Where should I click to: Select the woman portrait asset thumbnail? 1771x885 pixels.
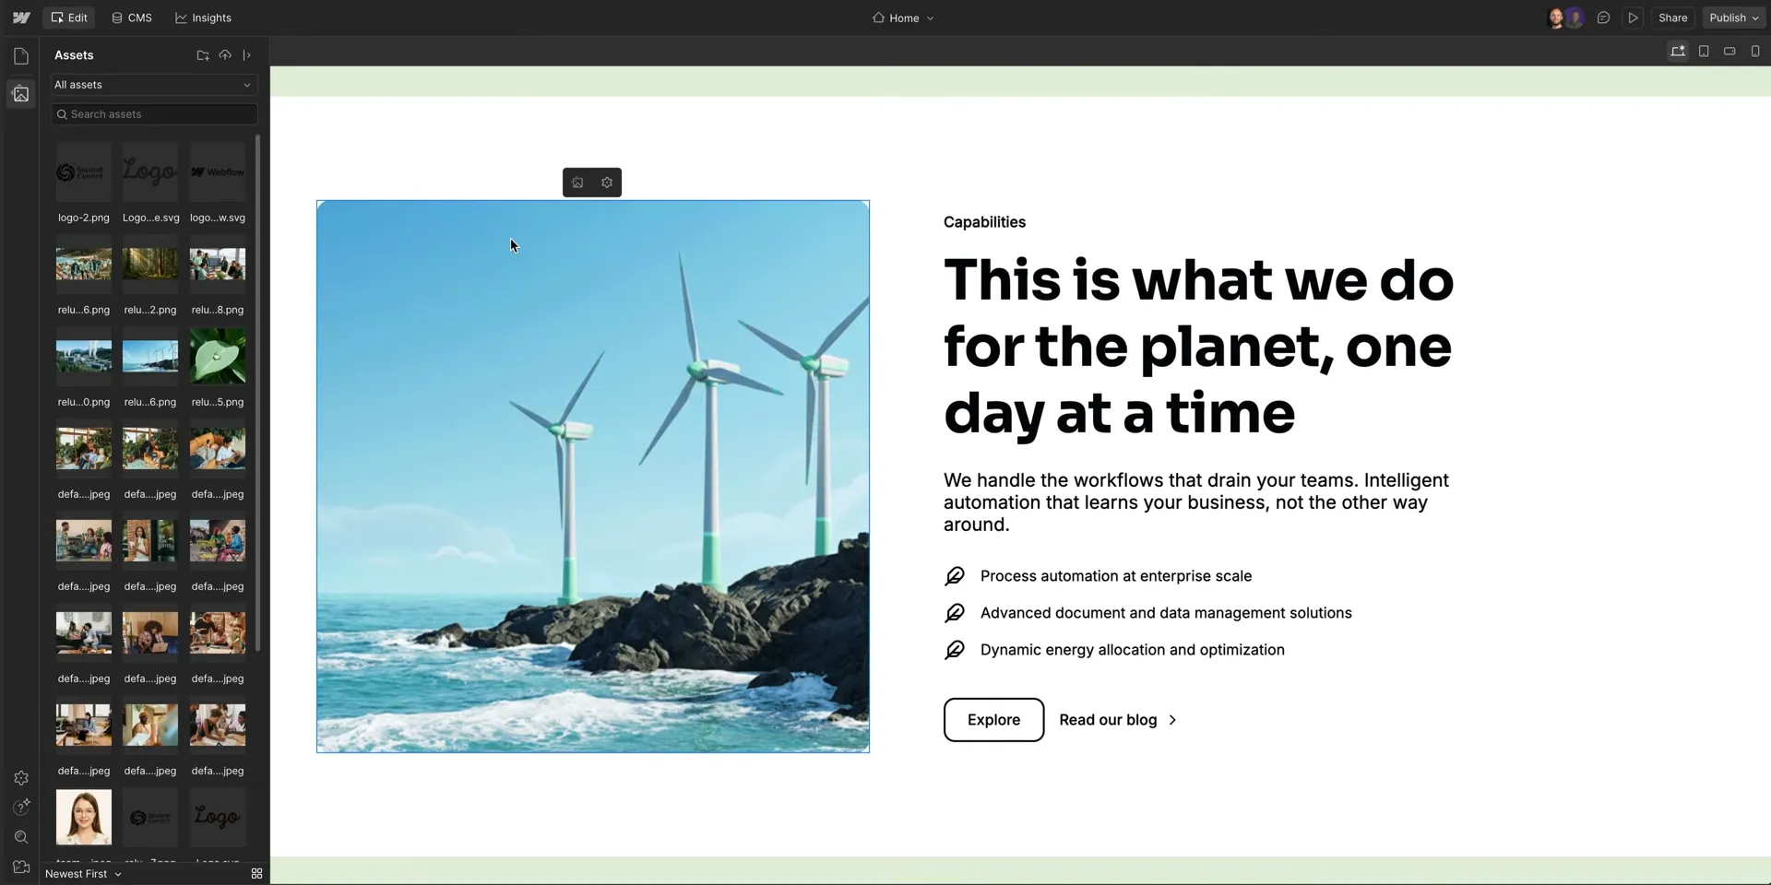click(84, 818)
